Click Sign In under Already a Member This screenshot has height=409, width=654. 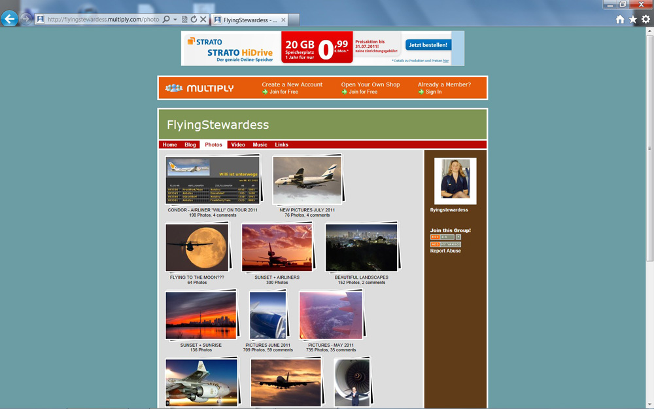tap(433, 92)
